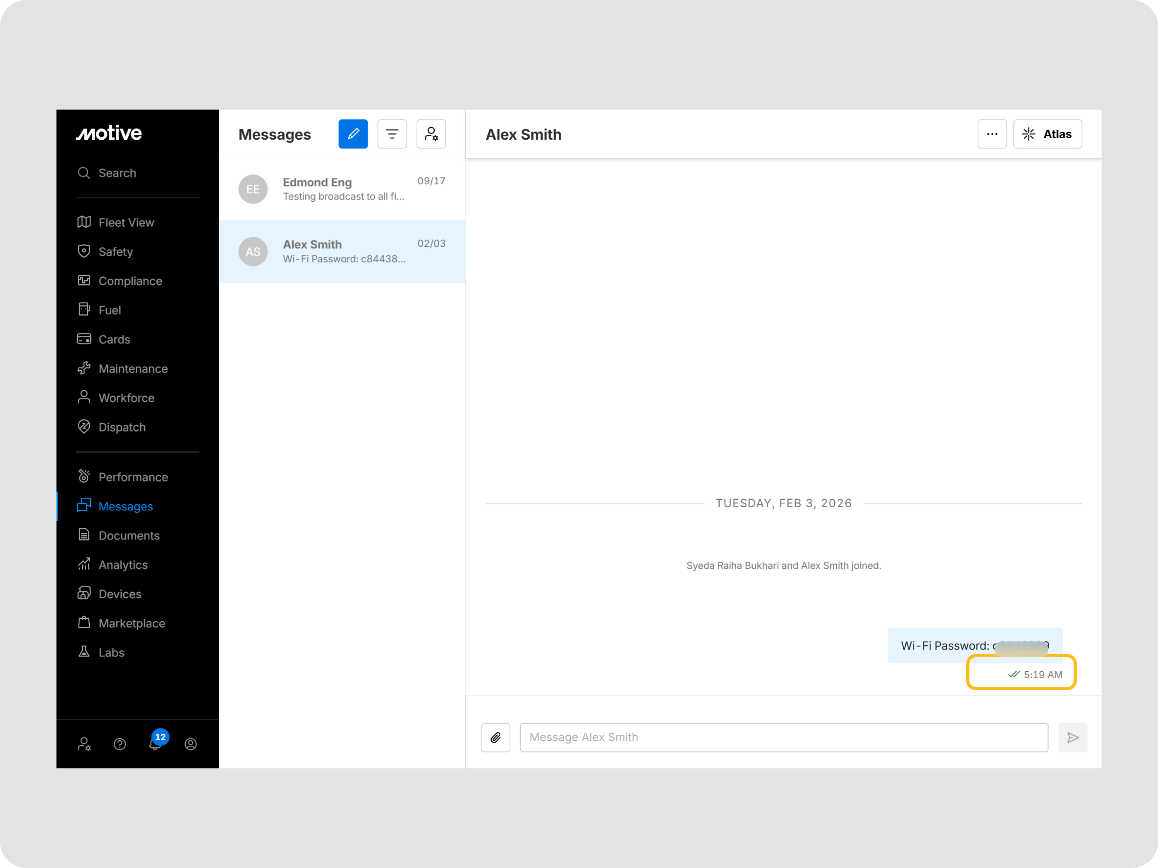Open messaging user settings icon in header

431,134
